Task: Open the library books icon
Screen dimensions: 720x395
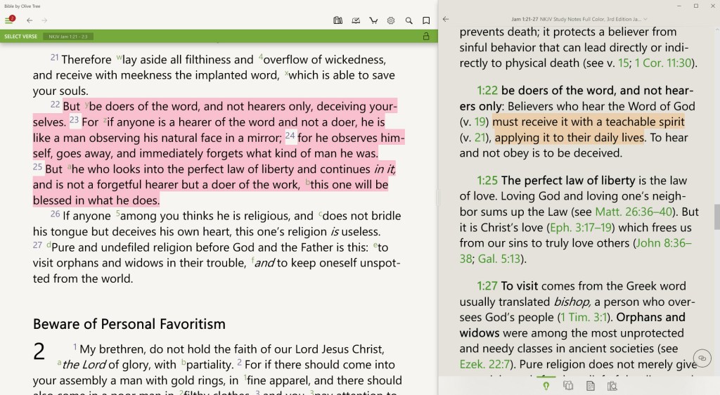Action: tap(338, 20)
